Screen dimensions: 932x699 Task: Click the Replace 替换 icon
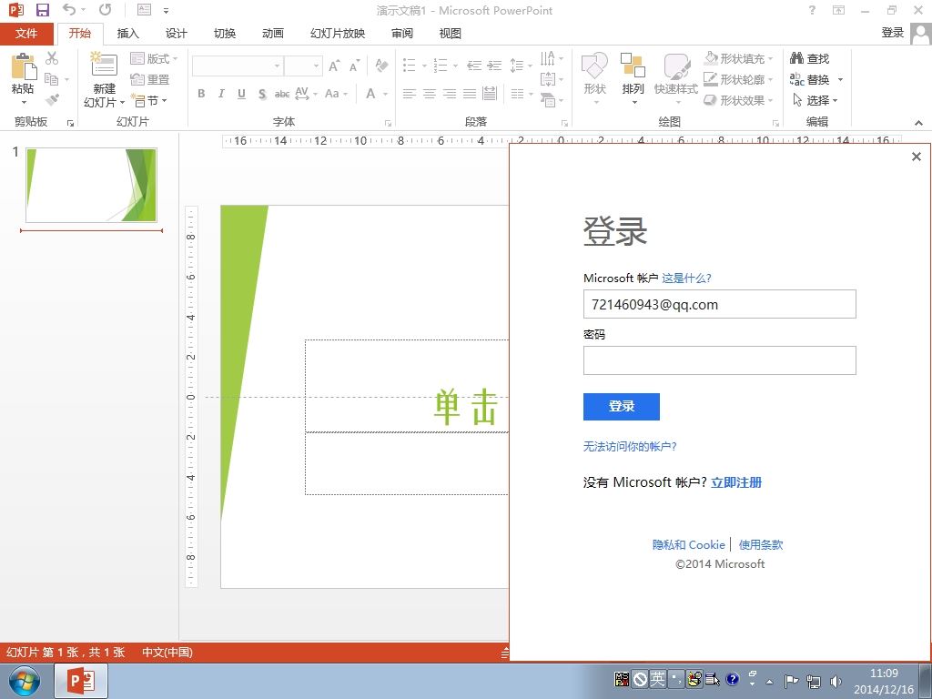click(796, 79)
